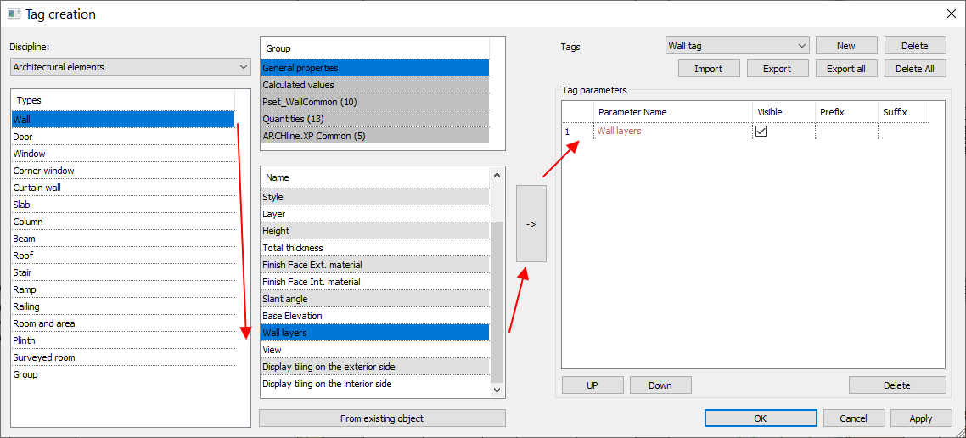The height and width of the screenshot is (438, 966).
Task: Select Display tiling on the exterior side
Action: (x=375, y=367)
